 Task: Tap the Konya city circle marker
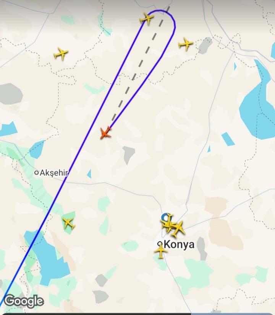point(160,244)
